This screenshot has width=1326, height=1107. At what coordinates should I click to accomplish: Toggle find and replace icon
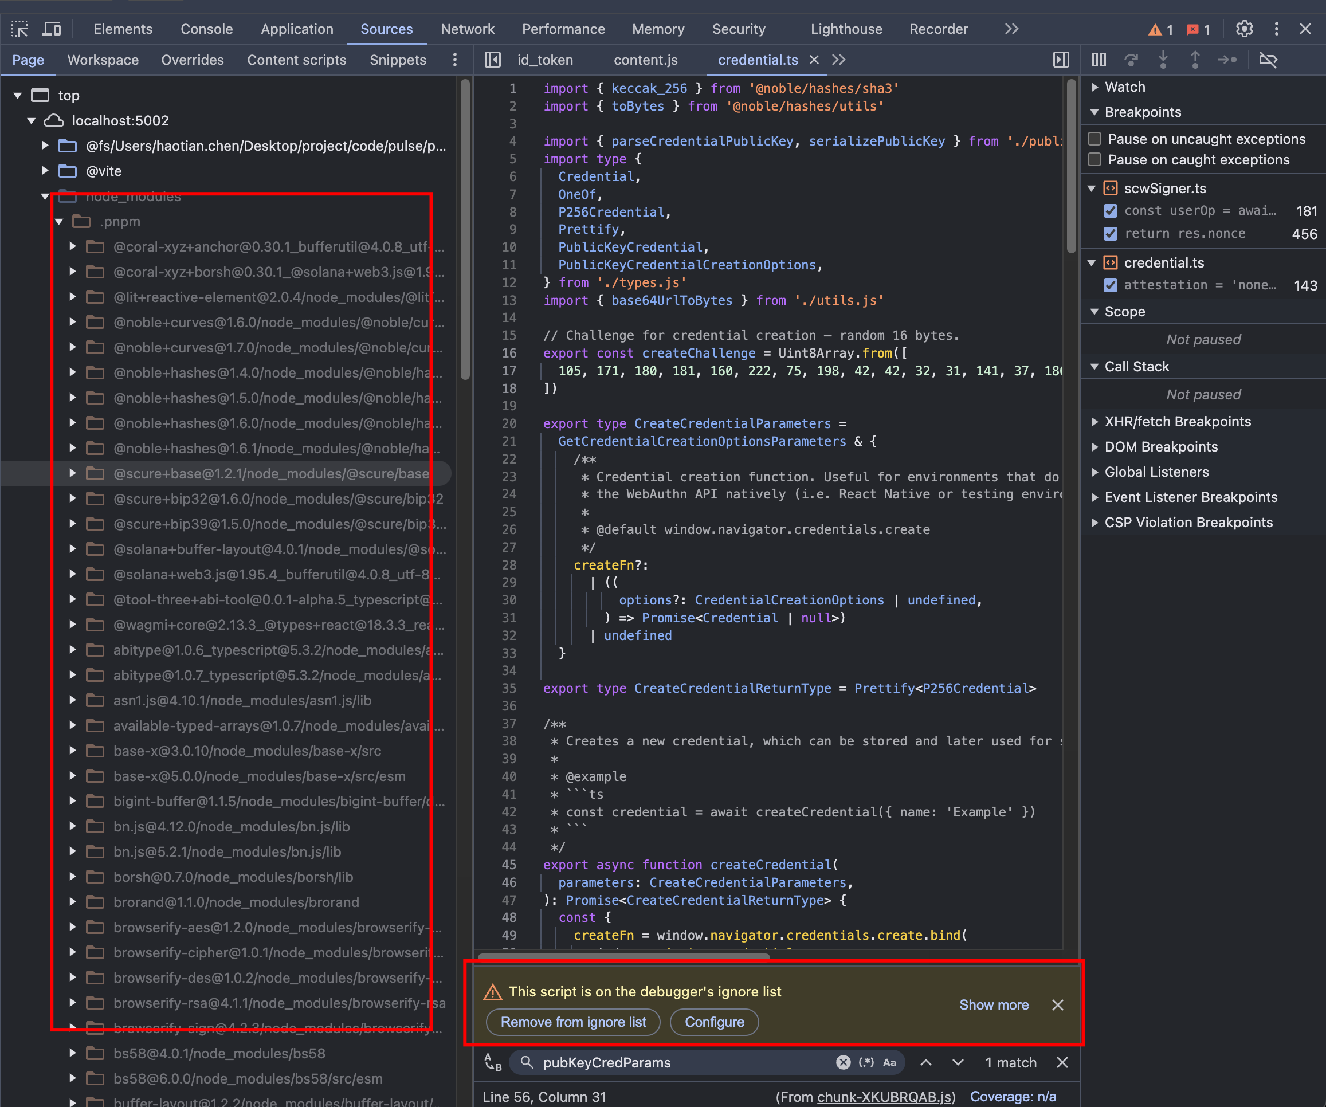(x=492, y=1062)
